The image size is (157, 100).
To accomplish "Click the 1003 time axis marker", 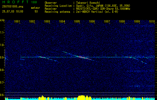I will pos(47,21).
